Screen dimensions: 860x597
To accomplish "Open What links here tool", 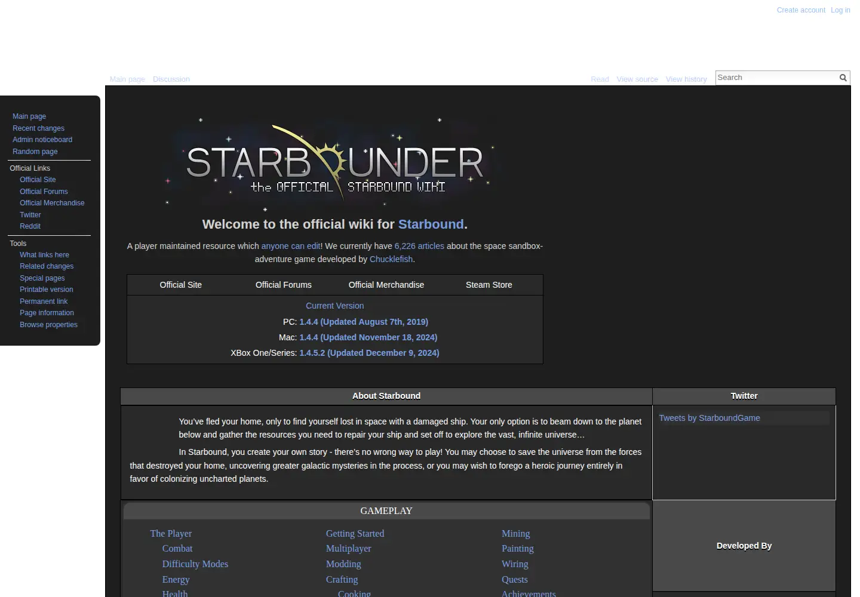I will click(x=44, y=255).
